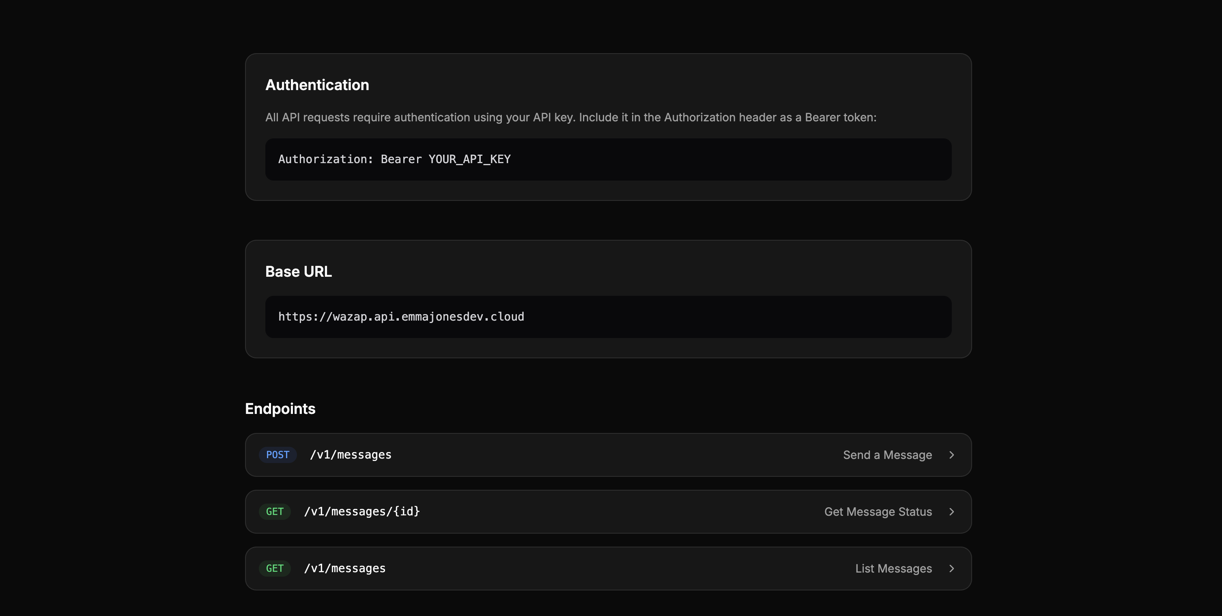Image resolution: width=1222 pixels, height=616 pixels.
Task: Click the YOUR_API_KEY placeholder text
Action: coord(470,159)
